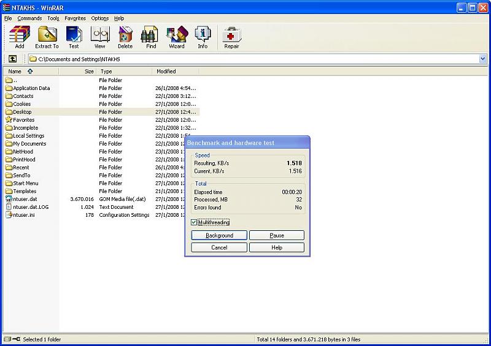Select the Application Data folder icon
Image resolution: width=491 pixels, height=346 pixels.
click(9, 88)
